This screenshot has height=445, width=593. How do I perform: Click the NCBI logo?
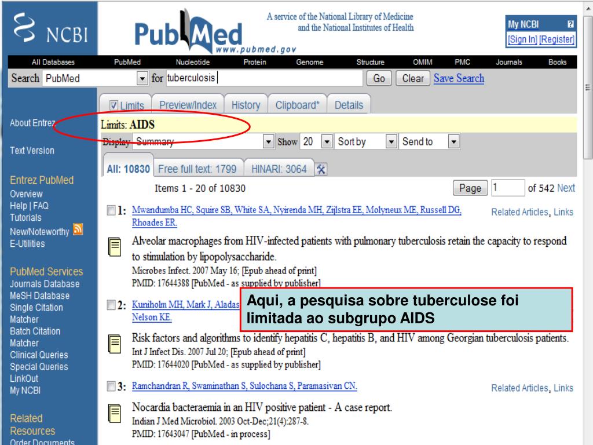51,28
